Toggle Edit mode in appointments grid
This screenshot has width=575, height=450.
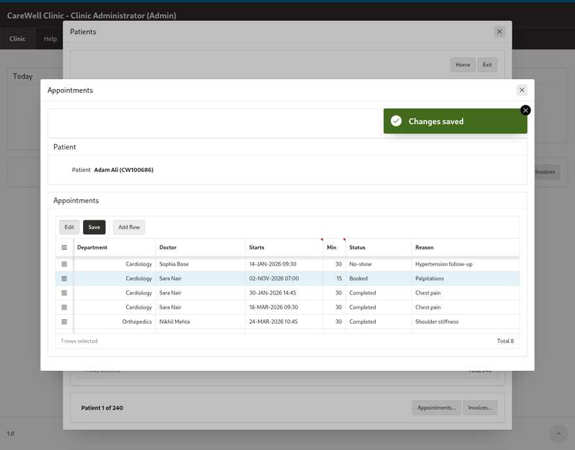coord(69,227)
